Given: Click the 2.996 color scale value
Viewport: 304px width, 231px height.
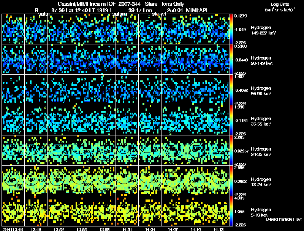Looking at the screenshot, I should pyautogui.click(x=239, y=168).
